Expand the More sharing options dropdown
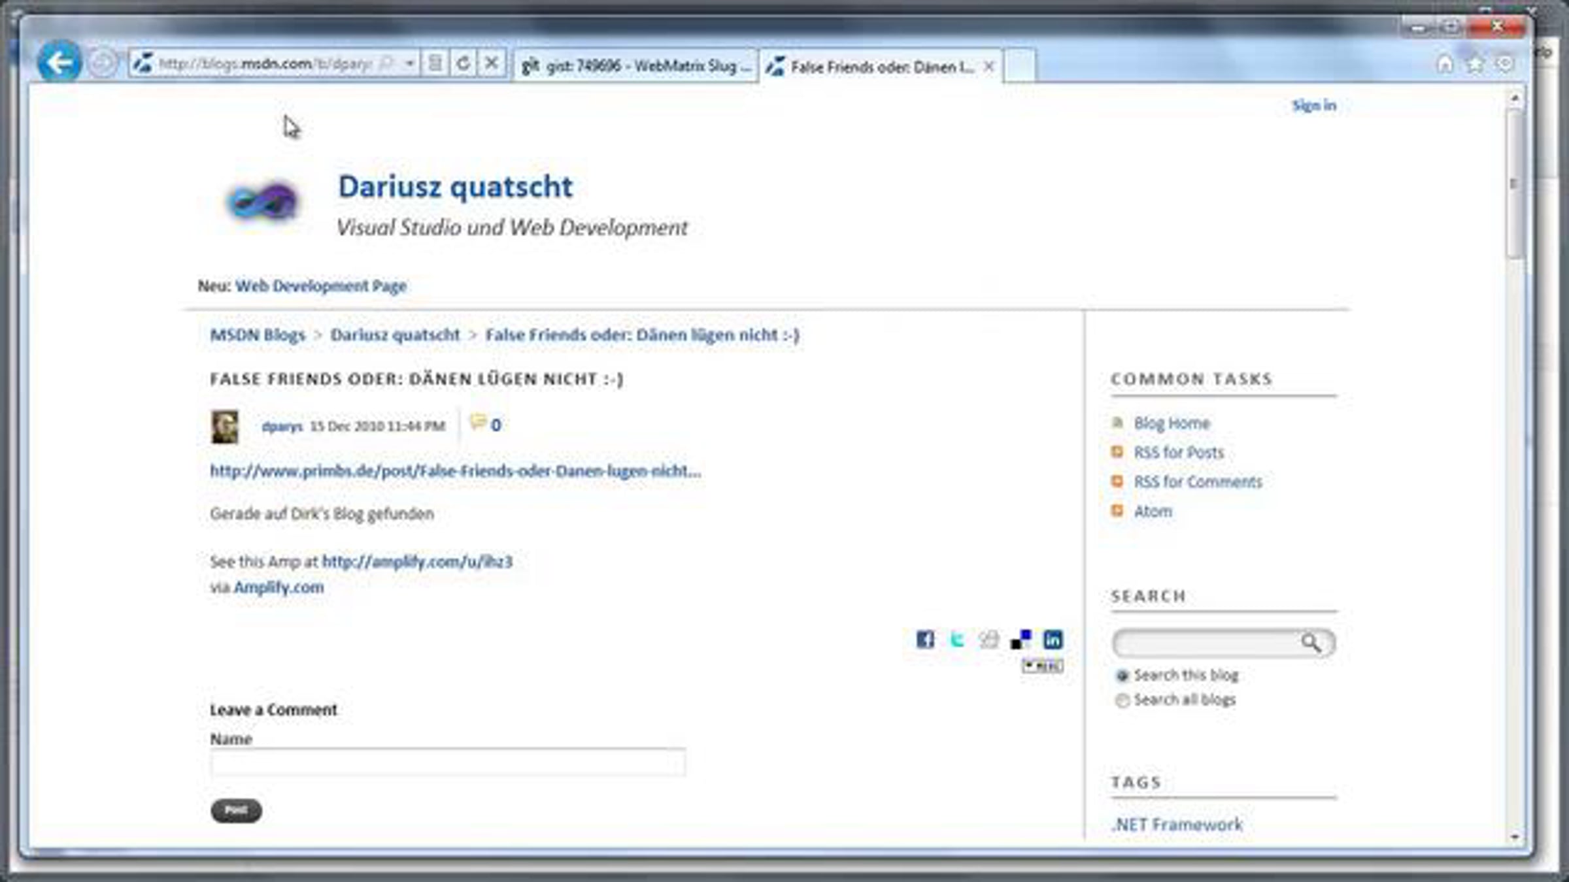The height and width of the screenshot is (882, 1569). point(1043,666)
